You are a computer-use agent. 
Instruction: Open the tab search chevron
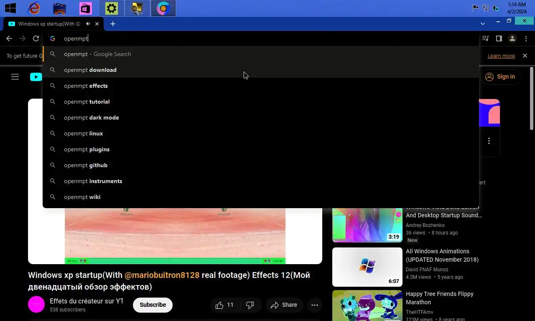tap(483, 24)
